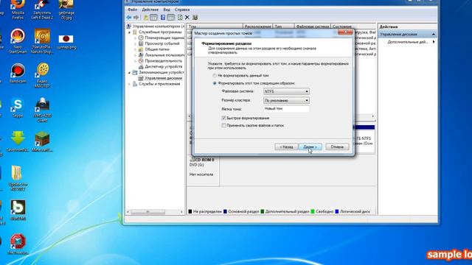Collapse 'Управление дисками' section in Действия pane

434,35
